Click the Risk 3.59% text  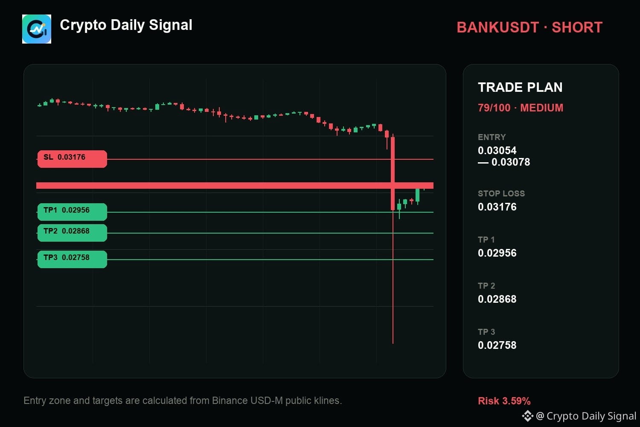pos(504,401)
